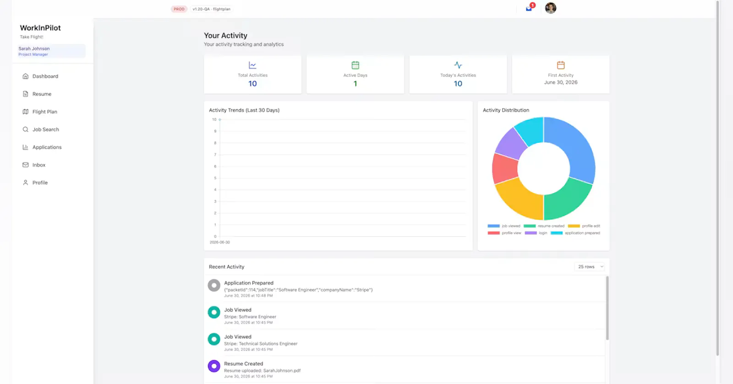733x384 pixels.
Task: Expand the 25 rows dropdown
Action: [x=590, y=267]
